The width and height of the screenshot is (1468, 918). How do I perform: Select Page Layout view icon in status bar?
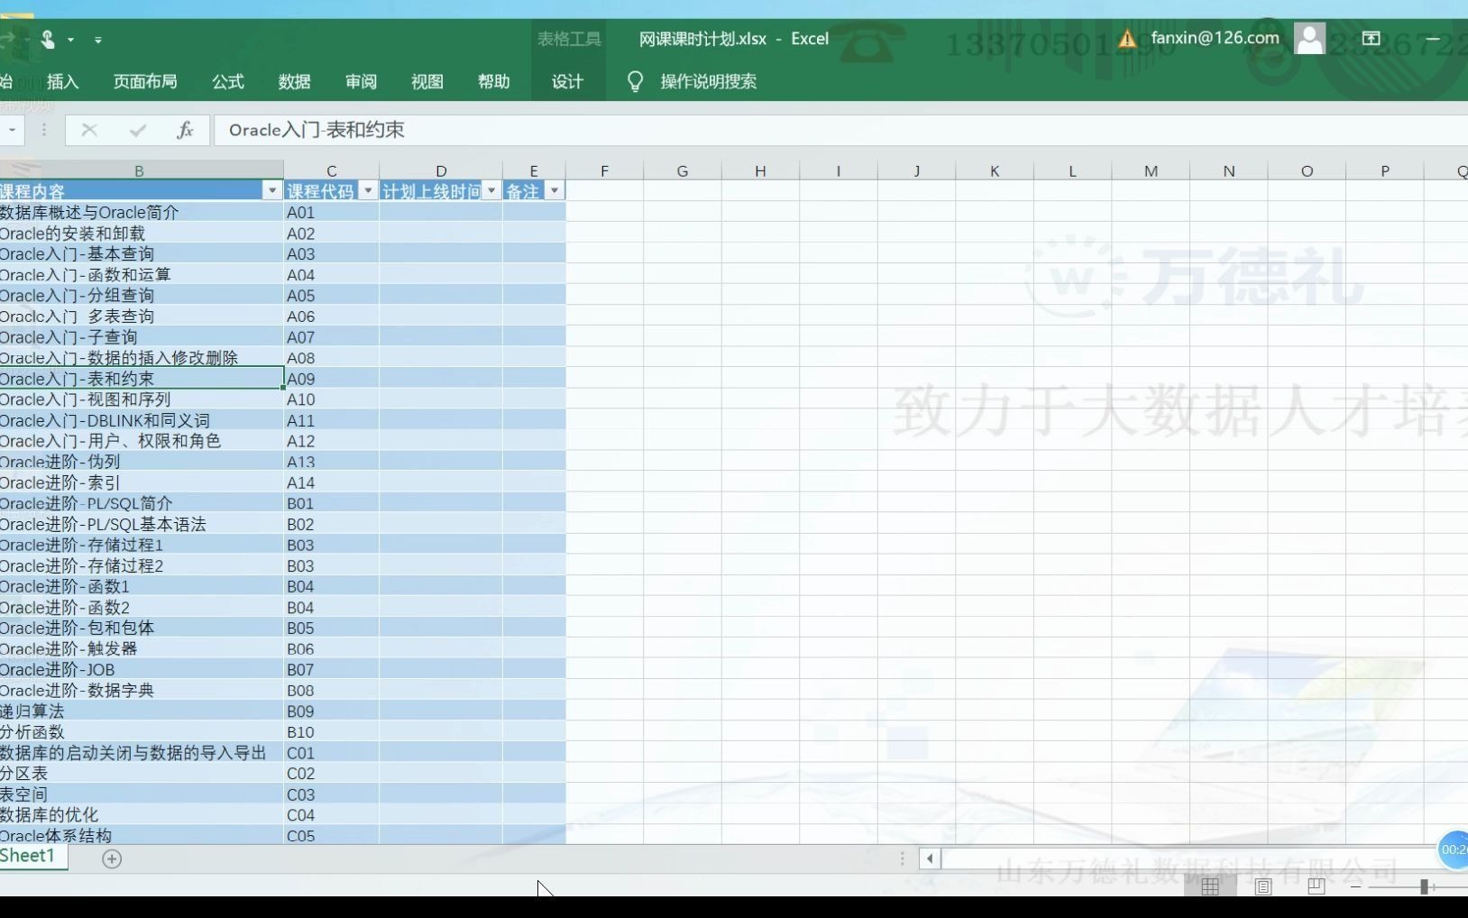pos(1262,886)
